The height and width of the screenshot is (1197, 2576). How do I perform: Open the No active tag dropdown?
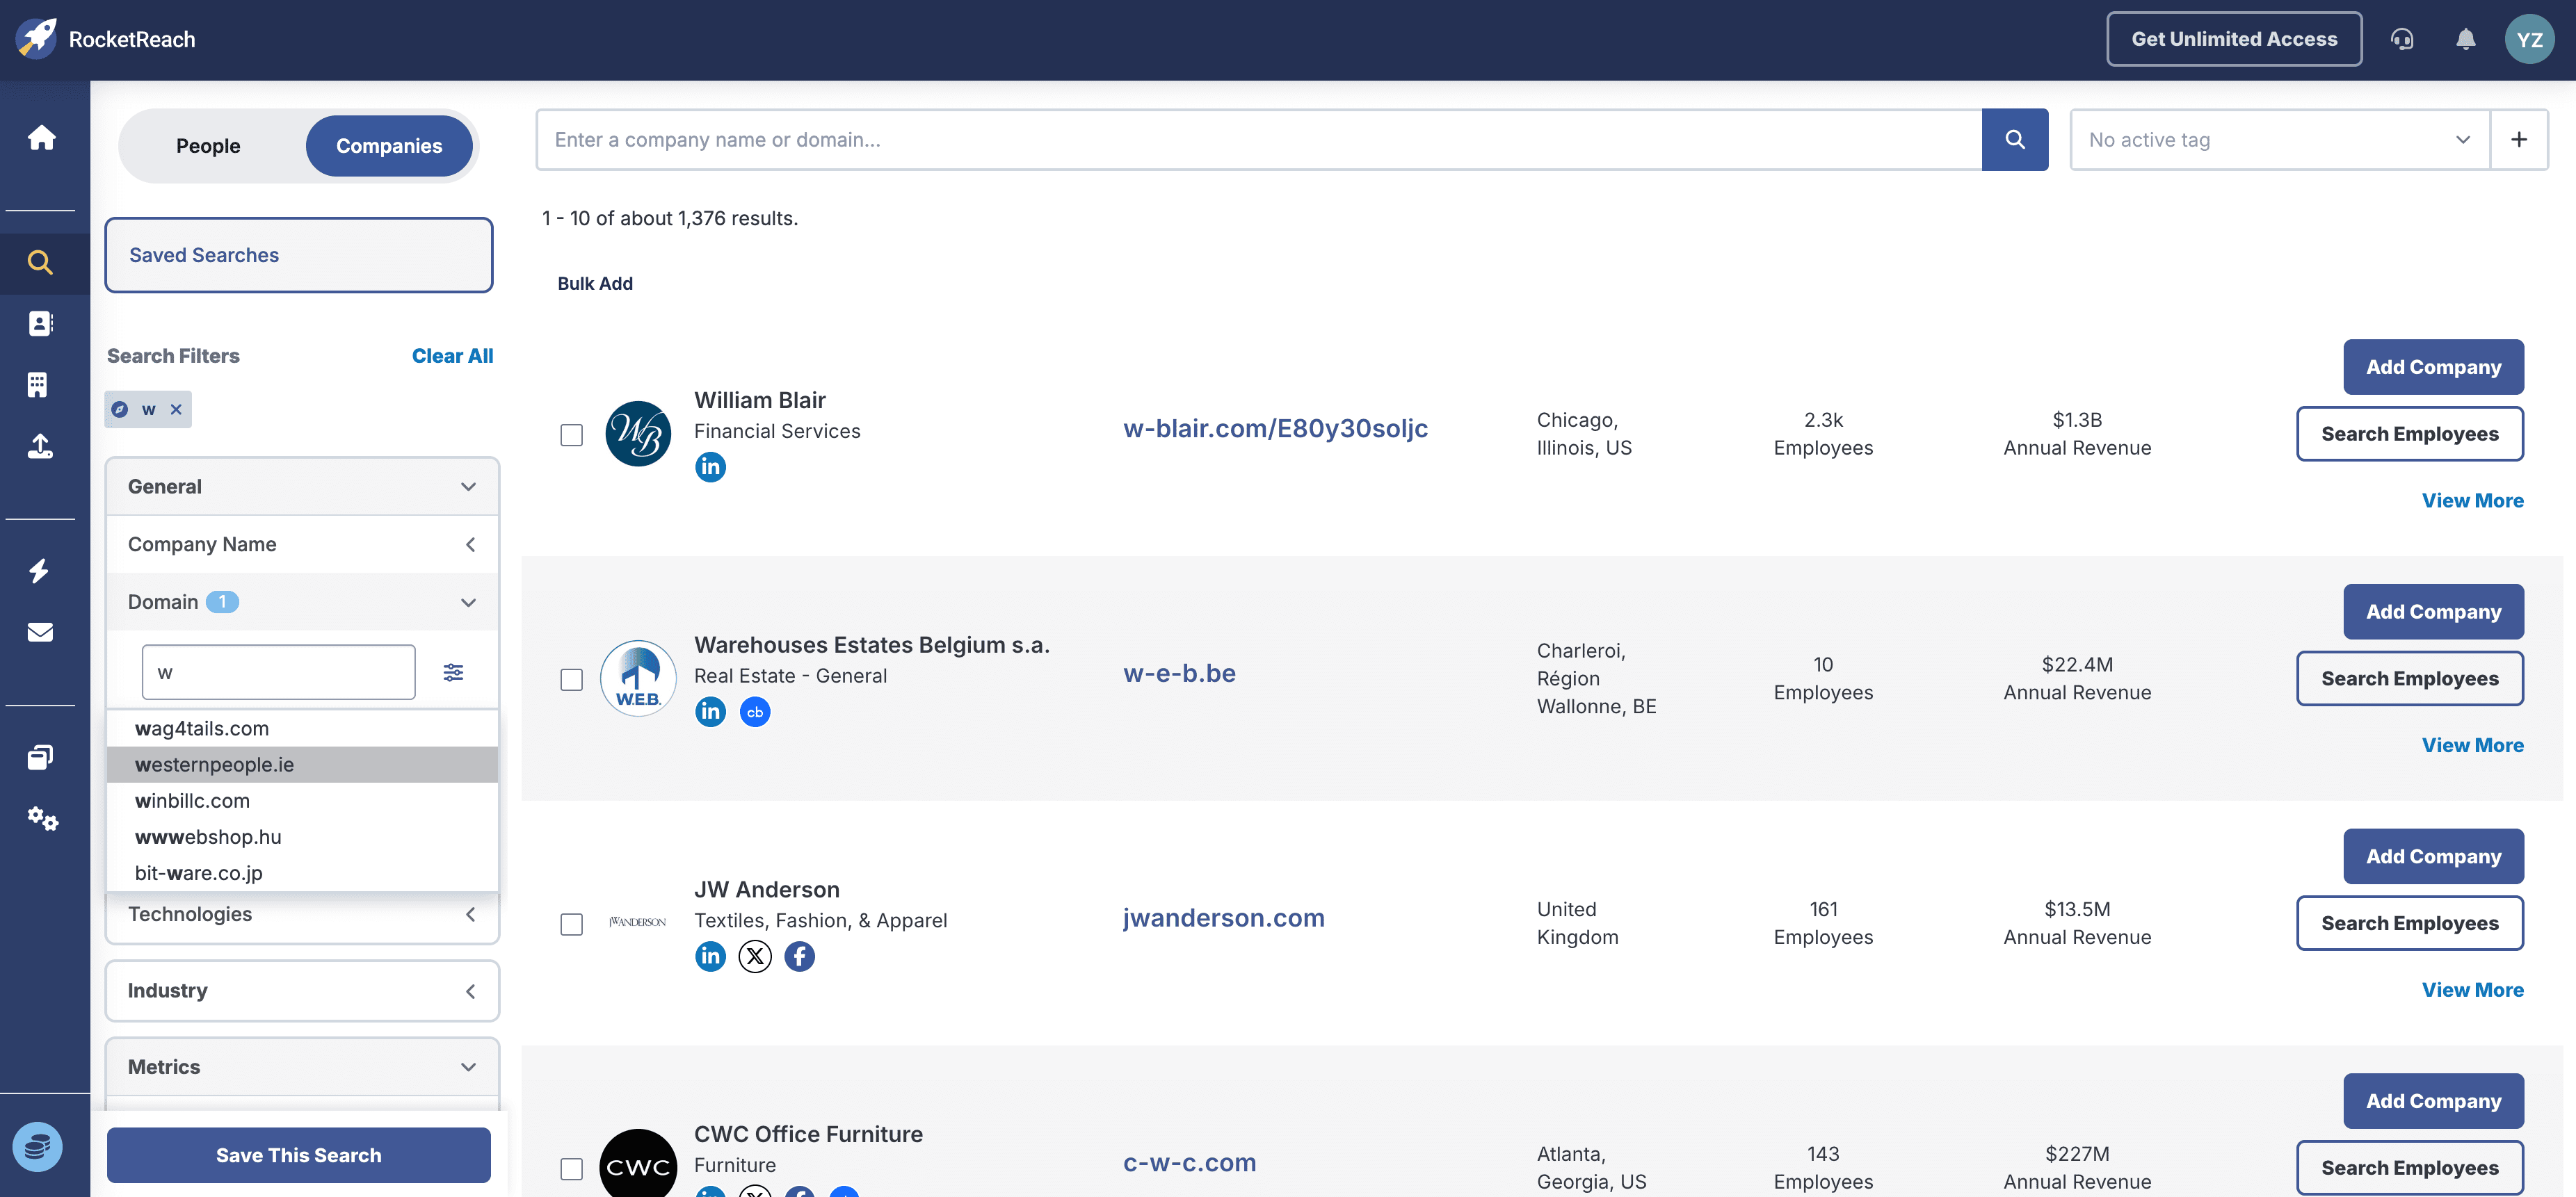pos(2278,140)
